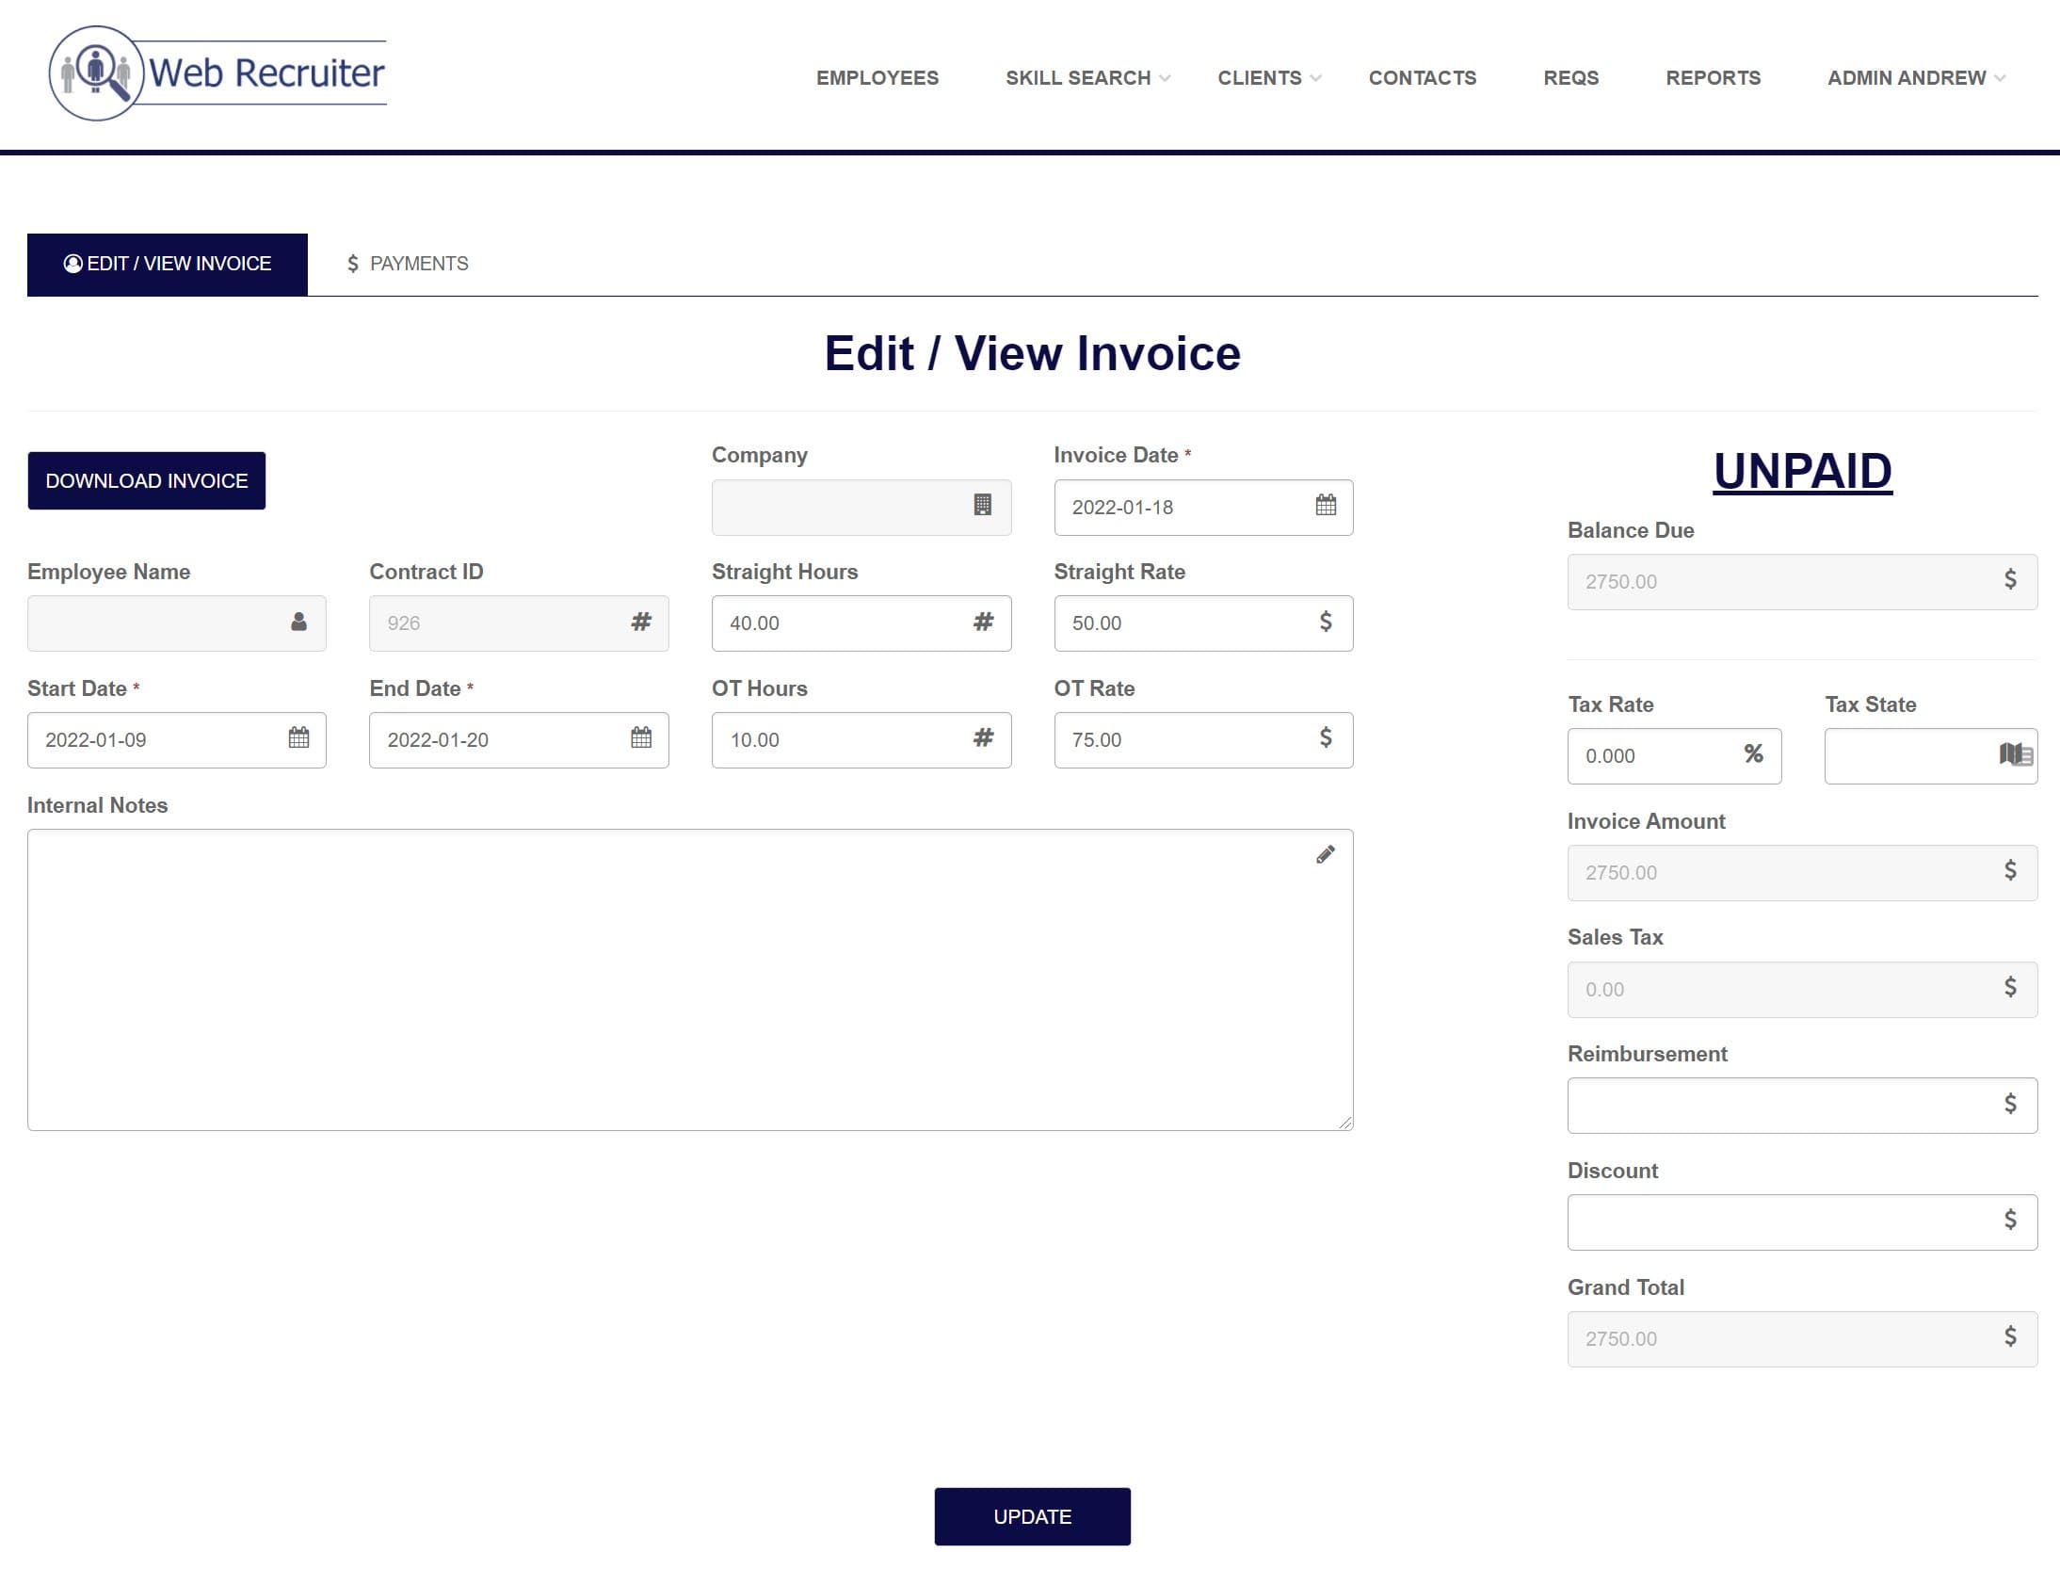Click the Straight Hours hash icon
This screenshot has width=2060, height=1569.
coord(983,622)
